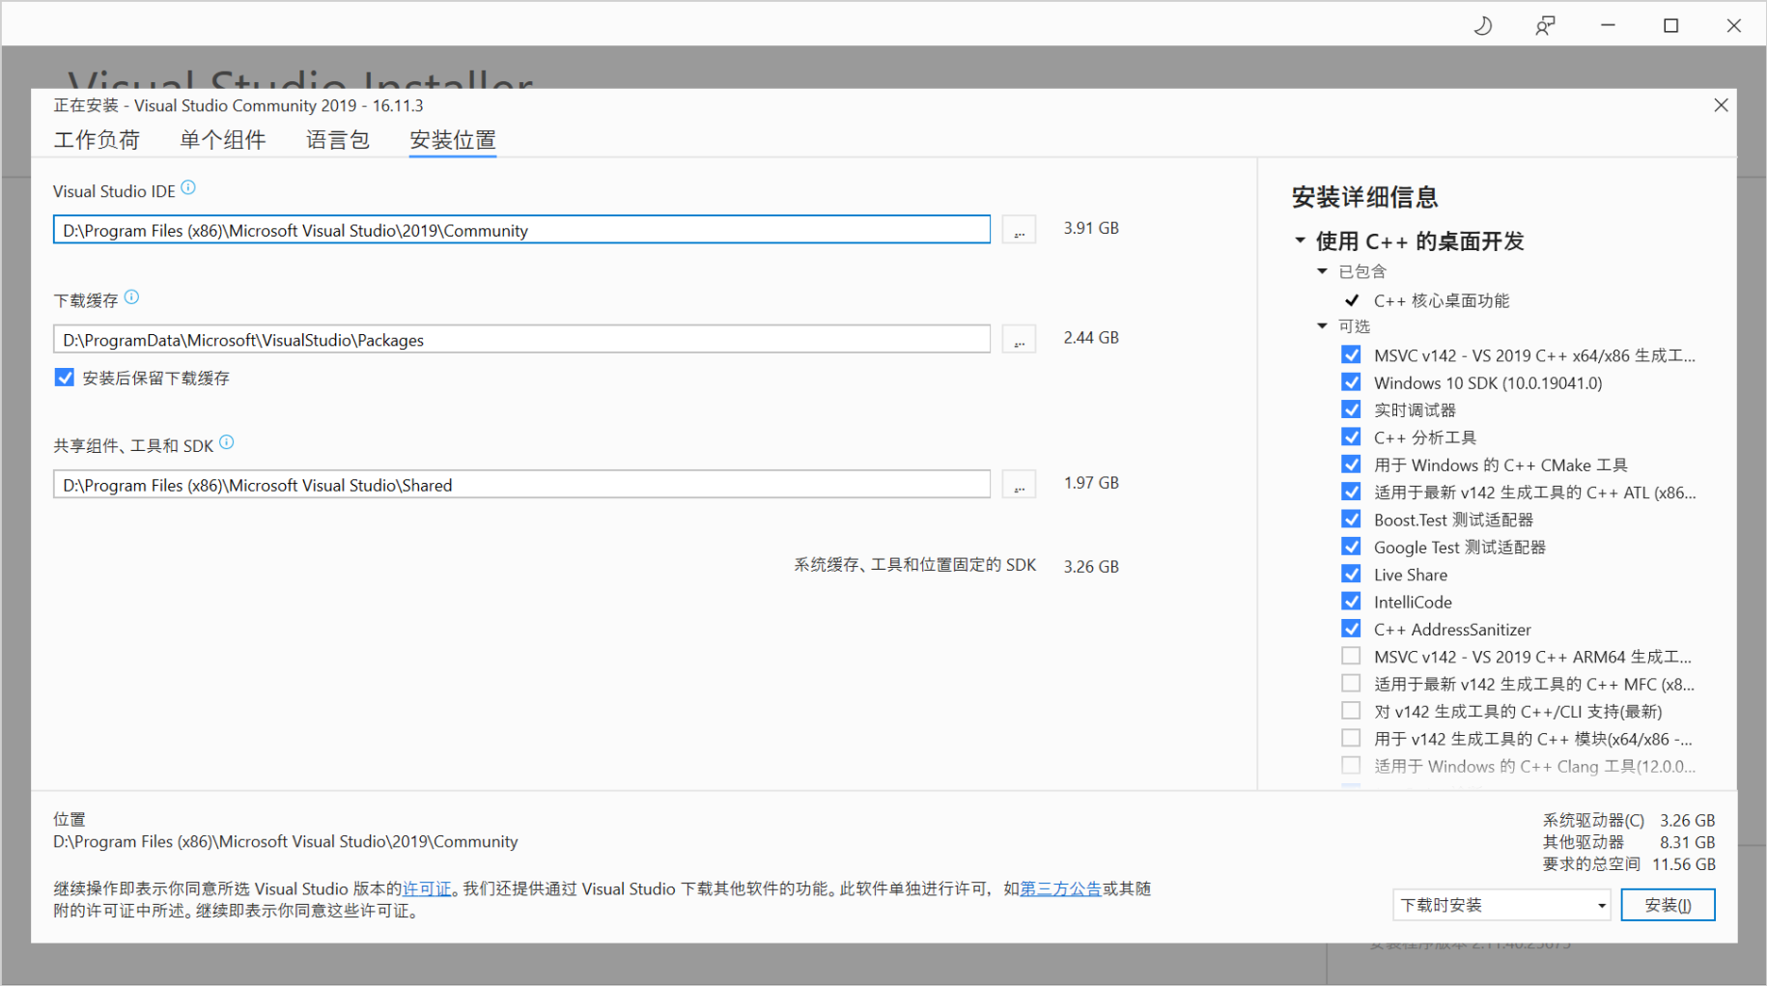
Task: Uncheck the C++ ATL for v142 option
Action: point(1351,492)
